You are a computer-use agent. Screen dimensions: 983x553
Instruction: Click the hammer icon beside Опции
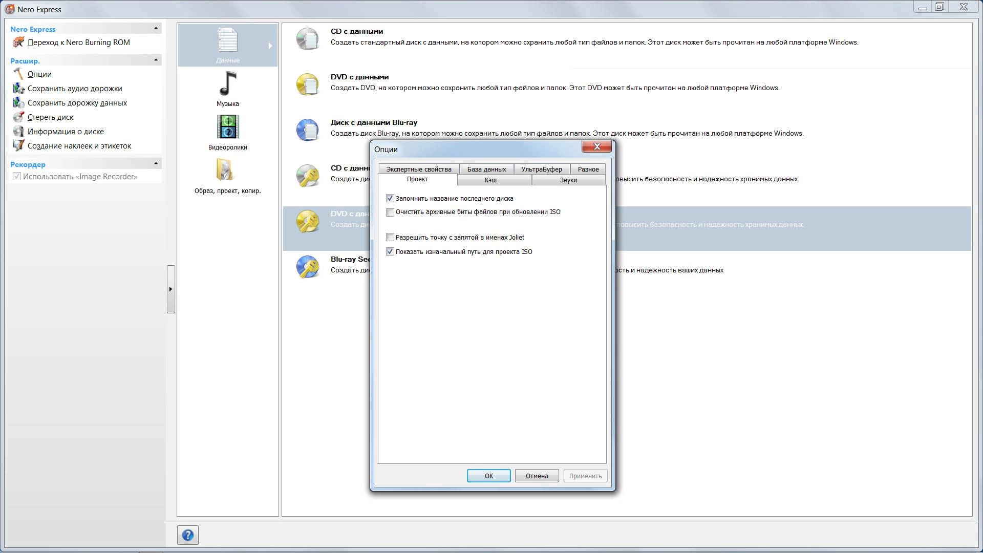[x=18, y=74]
